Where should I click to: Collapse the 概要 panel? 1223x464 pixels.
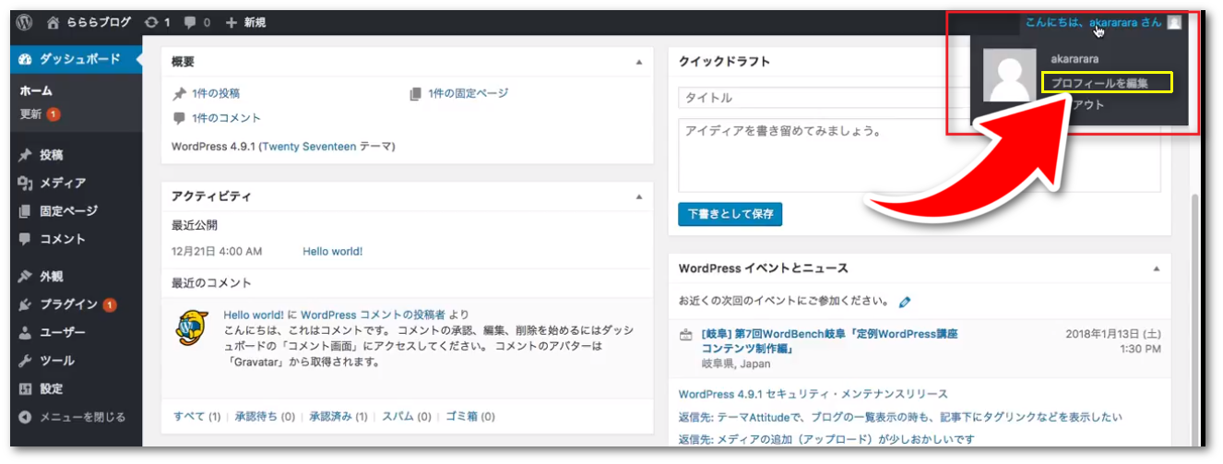tap(638, 62)
